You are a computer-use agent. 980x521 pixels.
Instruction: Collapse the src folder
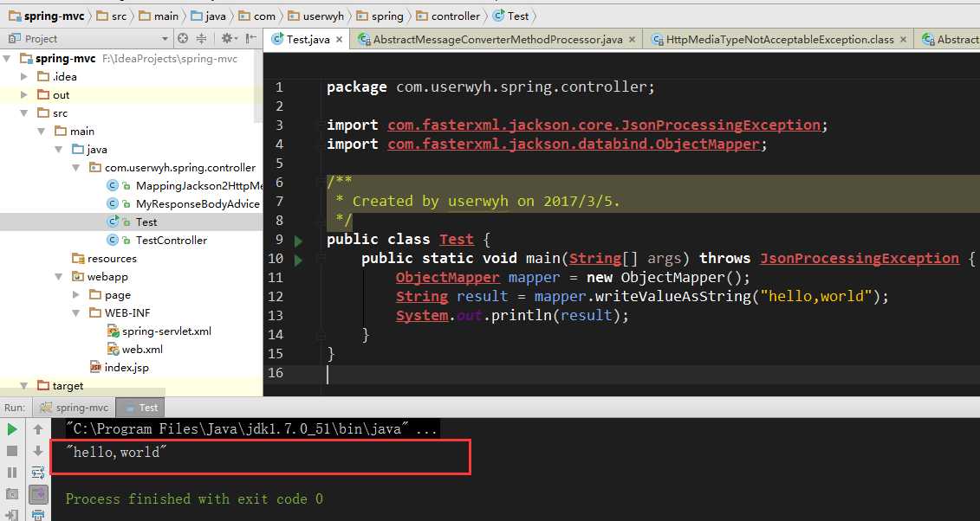point(24,113)
